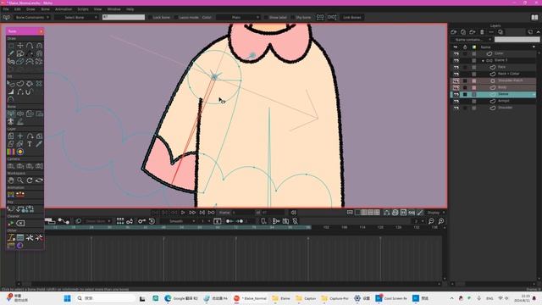
Task: Hide the Sleeve layer
Action: click(x=456, y=94)
